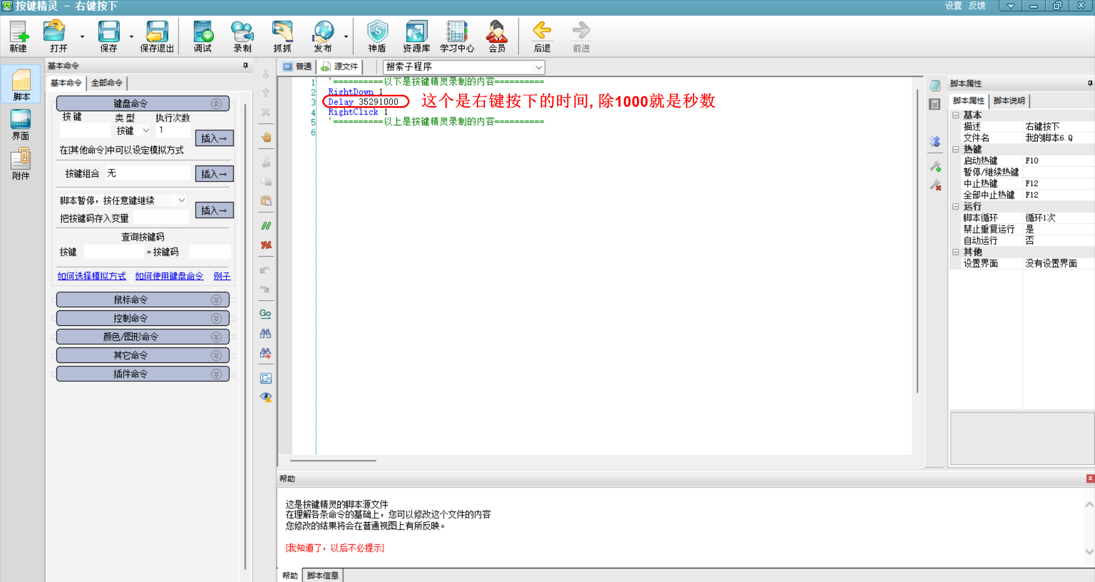Open the 附件 attachments sidebar icon
The image size is (1095, 582).
(21, 164)
